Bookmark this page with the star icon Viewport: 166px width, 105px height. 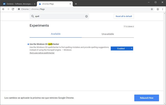click(x=152, y=9)
